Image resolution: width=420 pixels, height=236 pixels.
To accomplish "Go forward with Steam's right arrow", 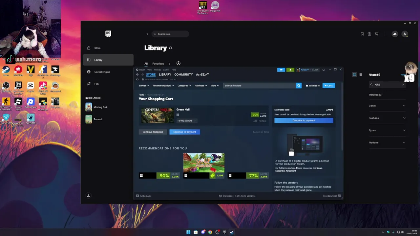I will [x=142, y=75].
